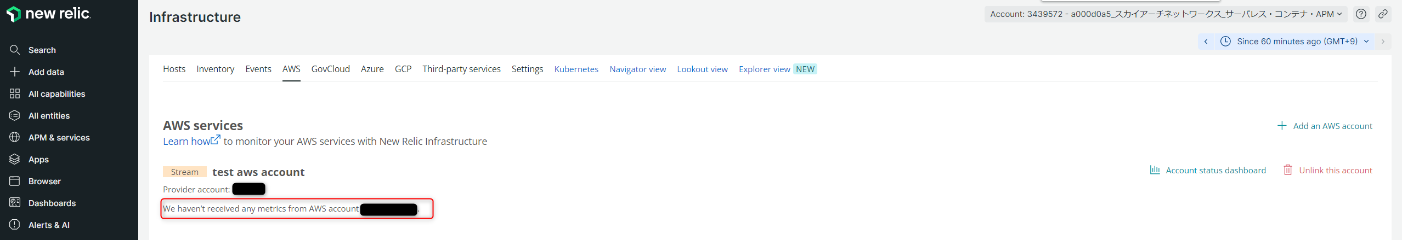The height and width of the screenshot is (240, 1402).
Task: Open Account status dashboard
Action: (1216, 171)
